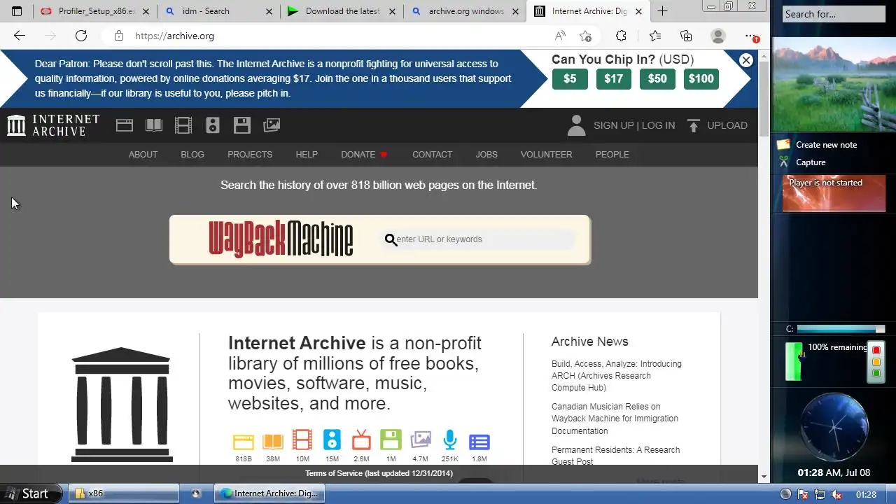
Task: Click the red film icon labeled 10M
Action: tap(302, 440)
